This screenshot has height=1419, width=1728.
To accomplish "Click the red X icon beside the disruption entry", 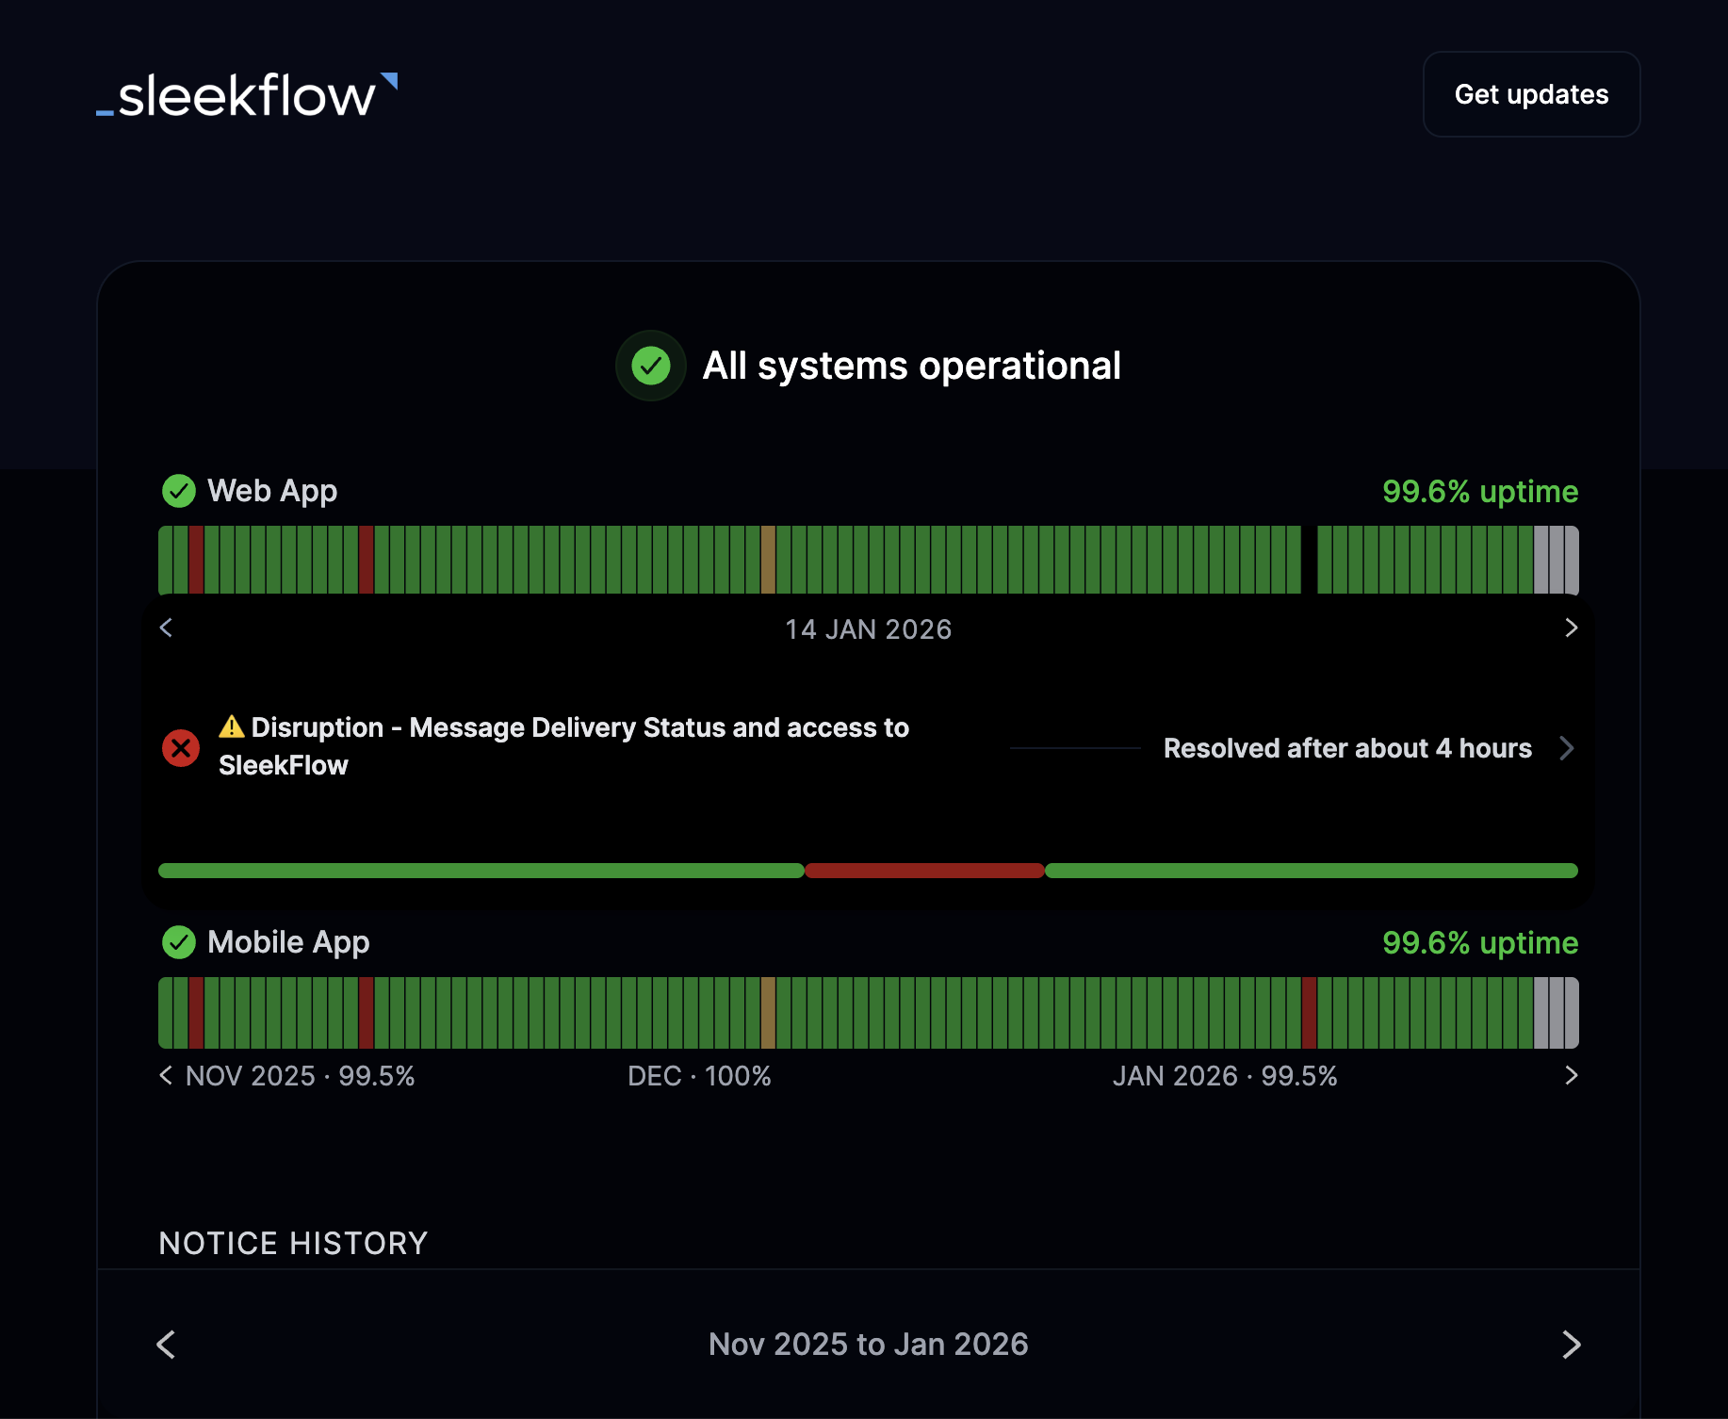I will pos(180,748).
